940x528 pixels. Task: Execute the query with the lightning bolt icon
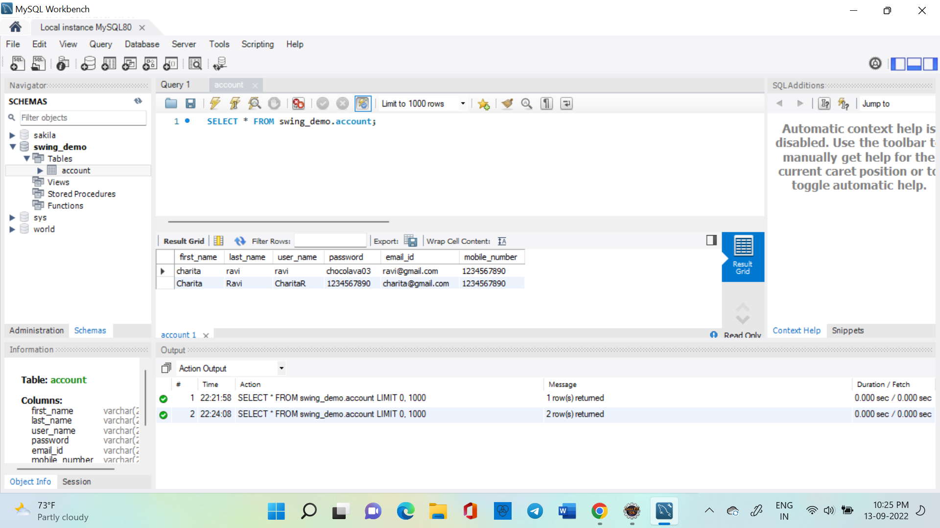pos(215,104)
